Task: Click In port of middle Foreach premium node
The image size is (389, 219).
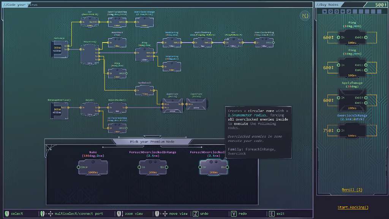Action: click(139, 167)
